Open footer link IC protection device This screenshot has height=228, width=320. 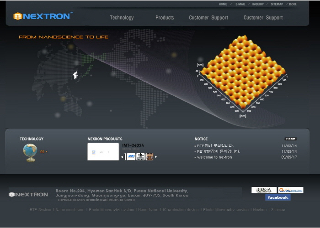click(181, 210)
